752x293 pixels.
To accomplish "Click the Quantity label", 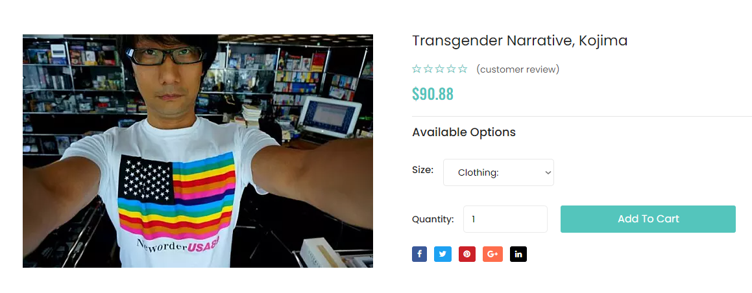I will click(x=433, y=220).
